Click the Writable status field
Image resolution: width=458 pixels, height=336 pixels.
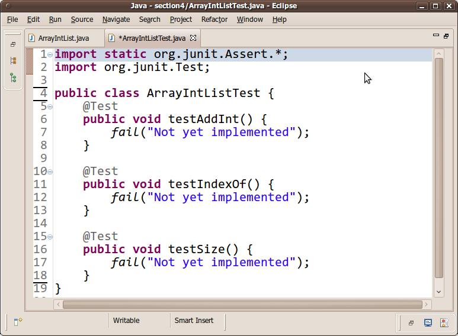(126, 321)
